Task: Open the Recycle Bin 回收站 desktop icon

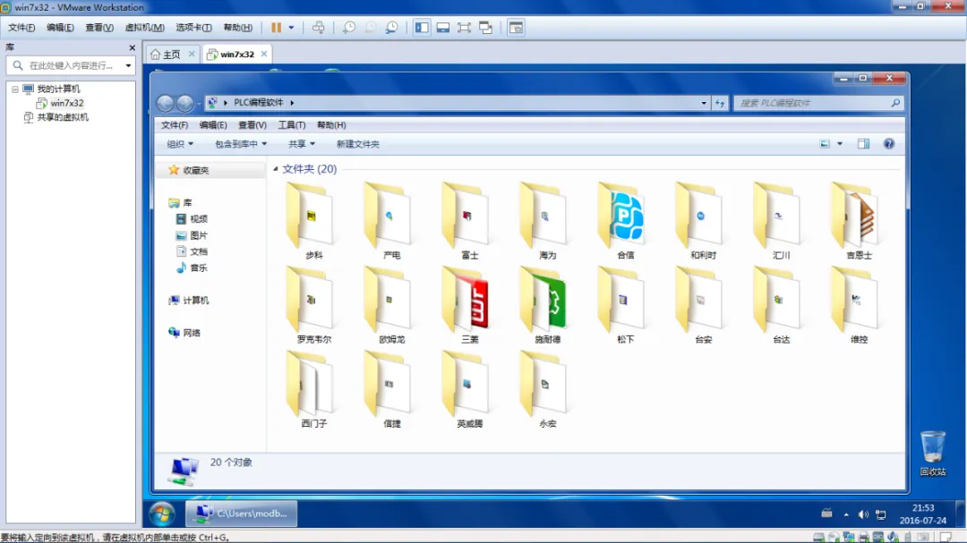Action: click(x=932, y=453)
